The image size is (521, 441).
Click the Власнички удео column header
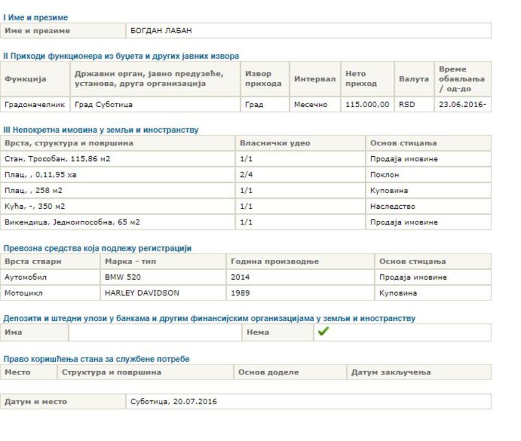[x=275, y=143]
